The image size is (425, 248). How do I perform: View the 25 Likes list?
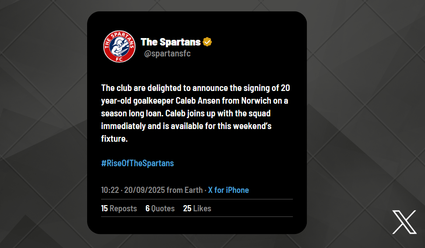coord(197,209)
